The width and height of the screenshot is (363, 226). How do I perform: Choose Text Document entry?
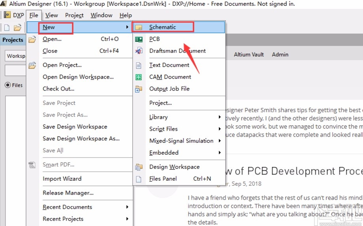179,65
